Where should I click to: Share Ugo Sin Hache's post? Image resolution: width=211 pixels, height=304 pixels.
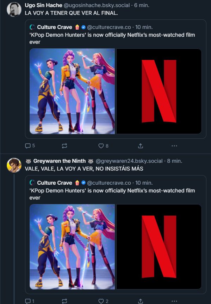[x=140, y=145]
